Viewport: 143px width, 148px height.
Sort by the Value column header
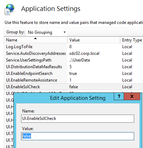point(94,40)
